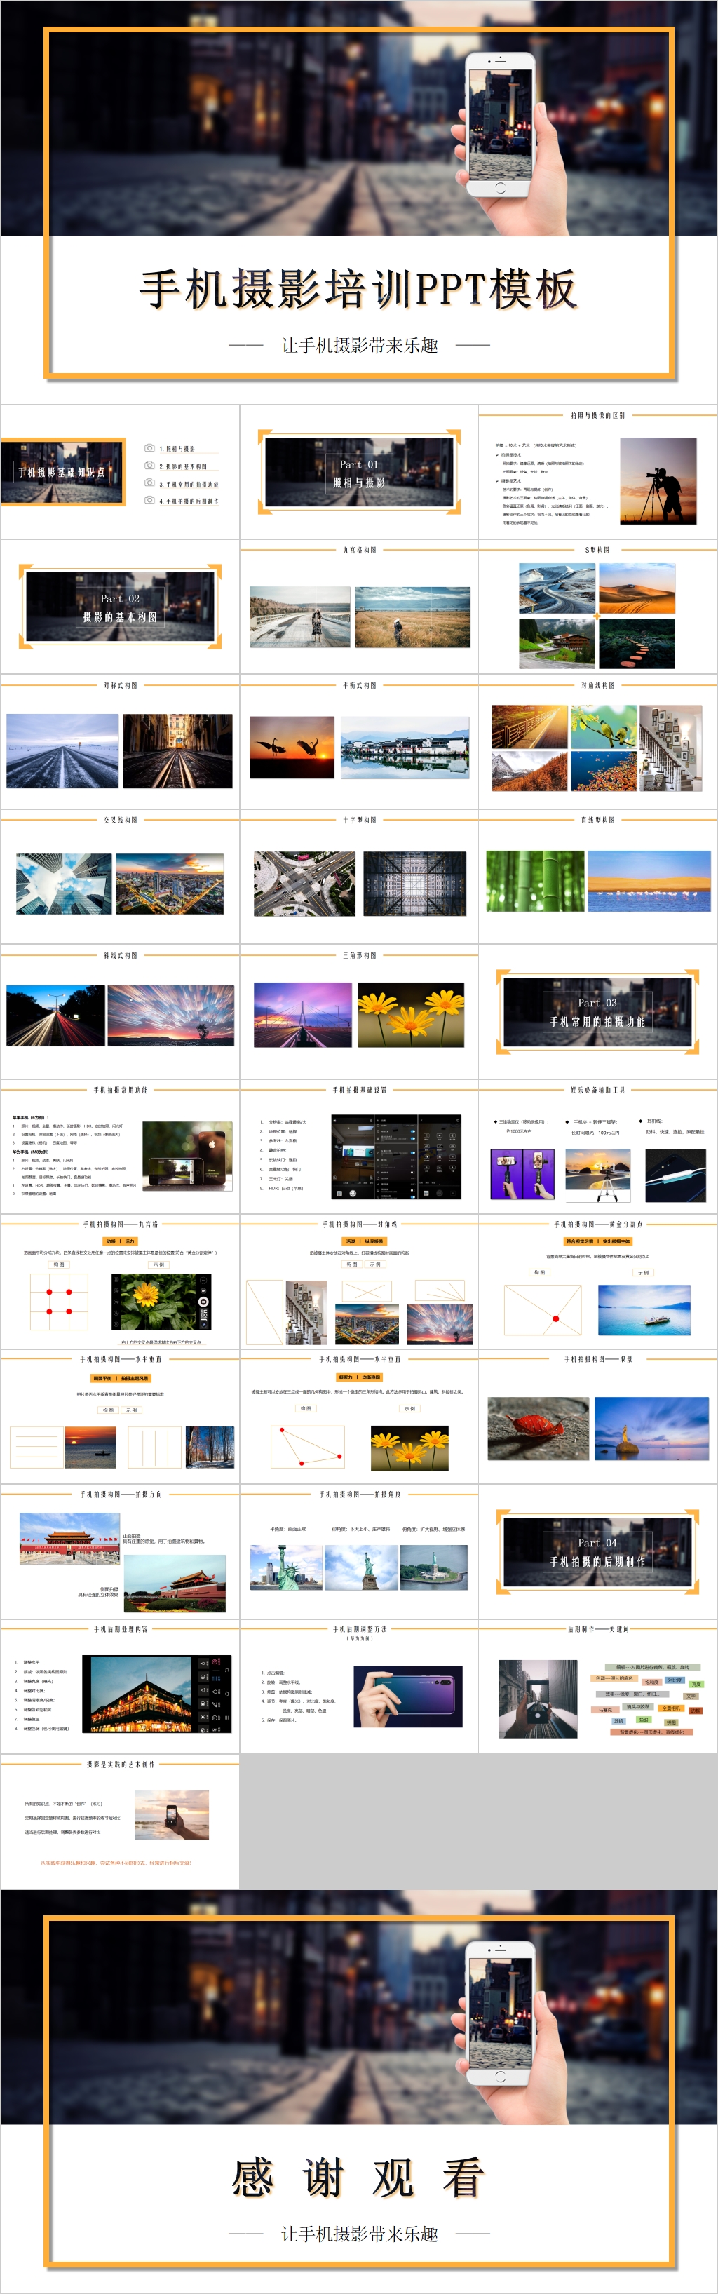Click the orange plus sign in S型构图 collage
Viewport: 718px width, 2294px height.
point(597,616)
